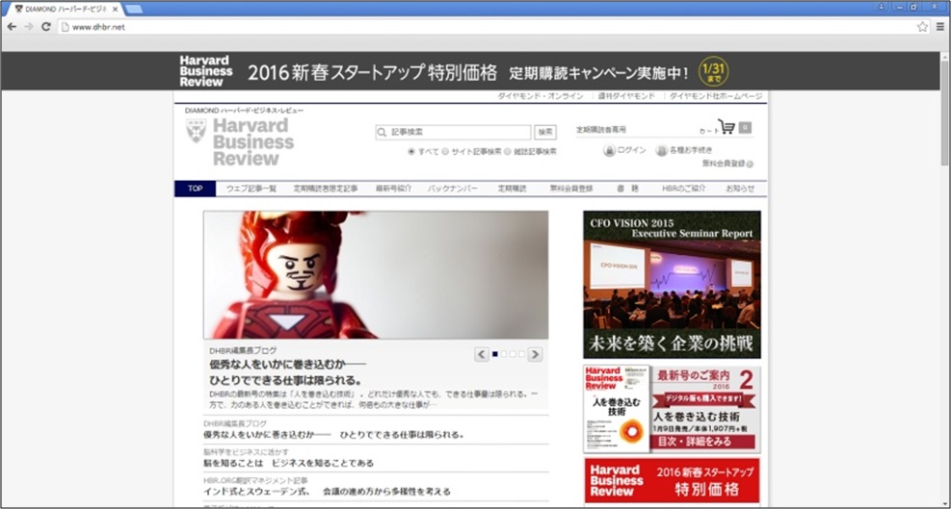Open article 脳を知ることは ビジネスを知ることである

click(x=289, y=464)
